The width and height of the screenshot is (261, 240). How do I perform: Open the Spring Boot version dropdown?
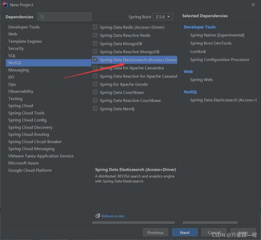(163, 17)
